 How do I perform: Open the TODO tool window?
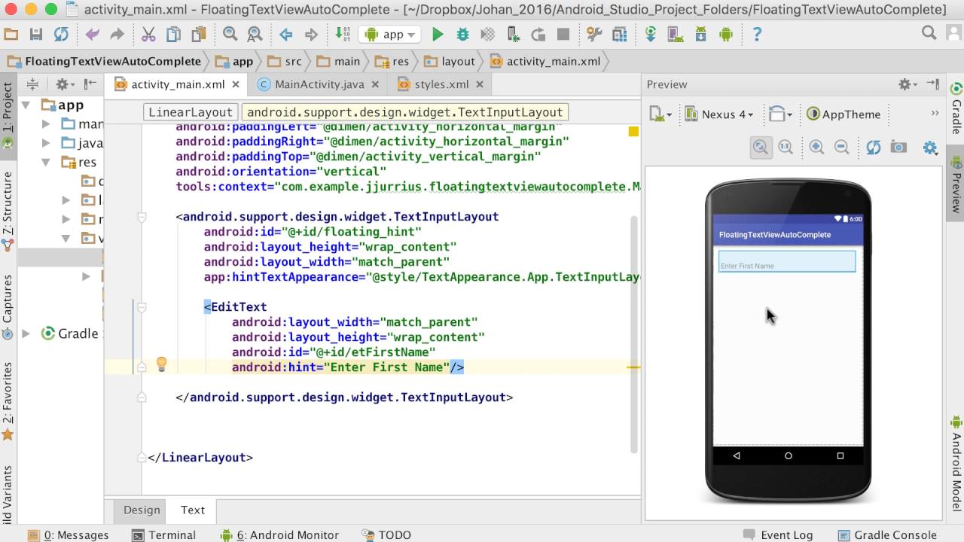point(386,534)
